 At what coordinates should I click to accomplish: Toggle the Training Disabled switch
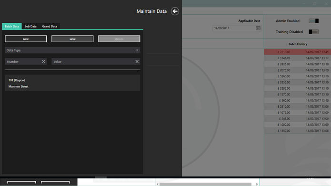pos(314,32)
